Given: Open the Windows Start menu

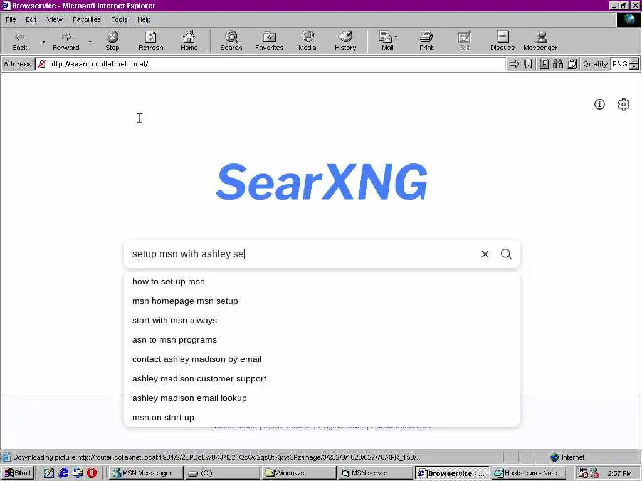Looking at the screenshot, I should [x=18, y=473].
